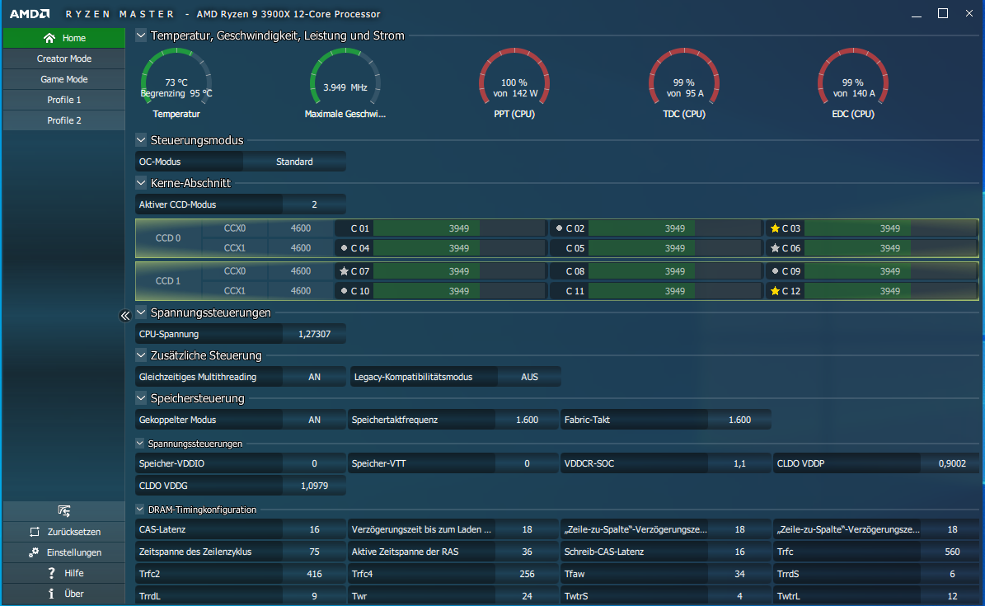The image size is (985, 606).
Task: Collapse the Zusätzliche Steuerung section
Action: coord(141,355)
